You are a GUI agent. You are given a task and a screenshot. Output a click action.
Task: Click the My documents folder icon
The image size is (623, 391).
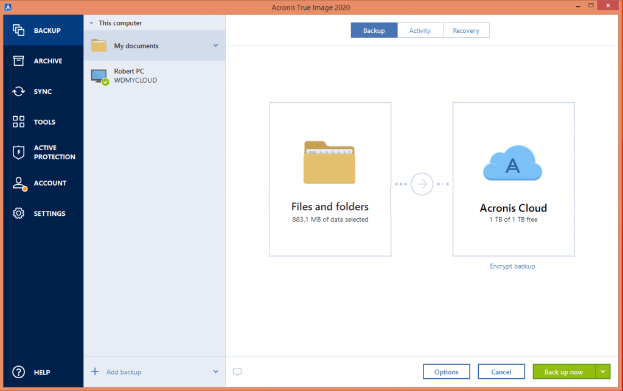(x=99, y=45)
